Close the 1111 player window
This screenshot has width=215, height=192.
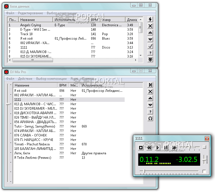tap(207, 138)
